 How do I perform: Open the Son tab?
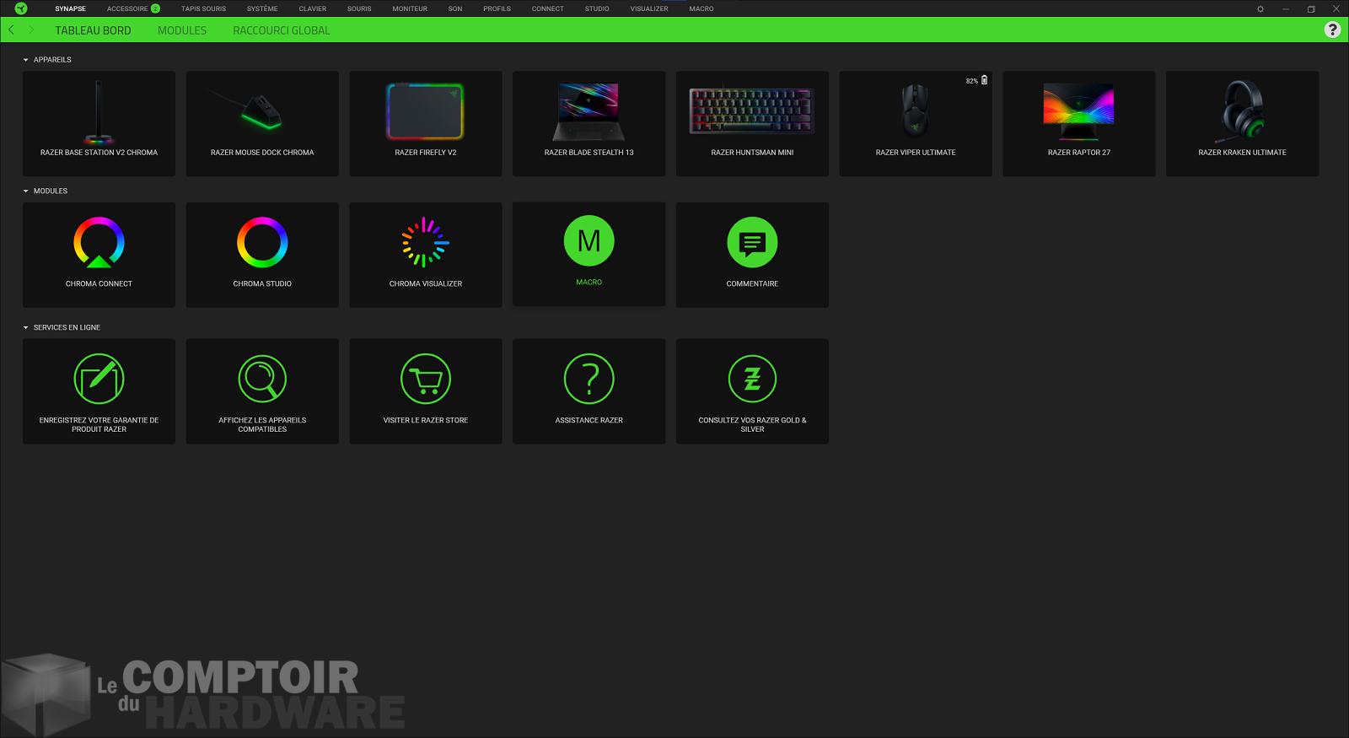coord(455,8)
